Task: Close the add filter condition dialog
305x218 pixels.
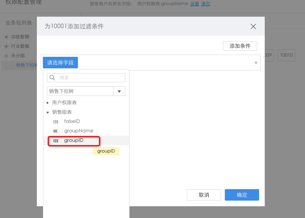Action: point(253,27)
